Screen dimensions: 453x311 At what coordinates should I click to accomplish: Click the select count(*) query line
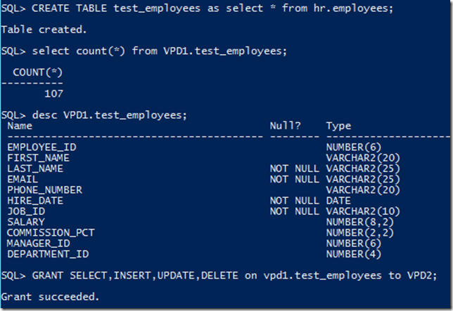(x=144, y=51)
